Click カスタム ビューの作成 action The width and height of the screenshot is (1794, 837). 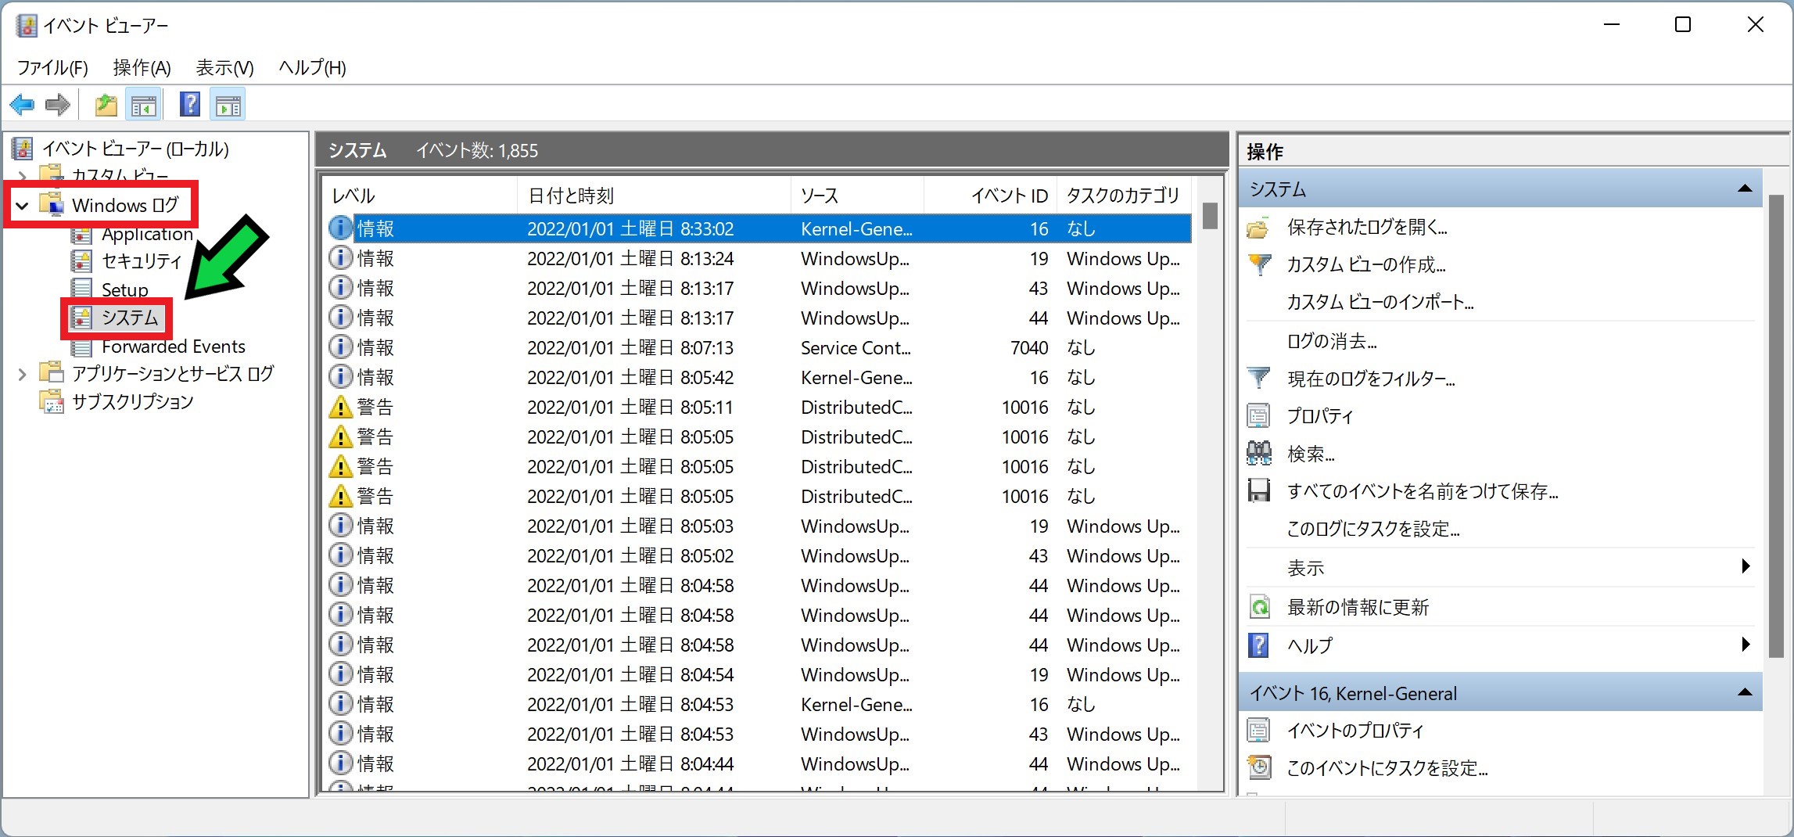1366,265
